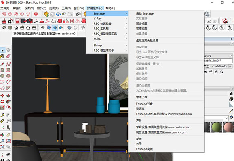The image size is (234, 161).
Task: Click the red shield toolbar icon
Action: [36, 14]
